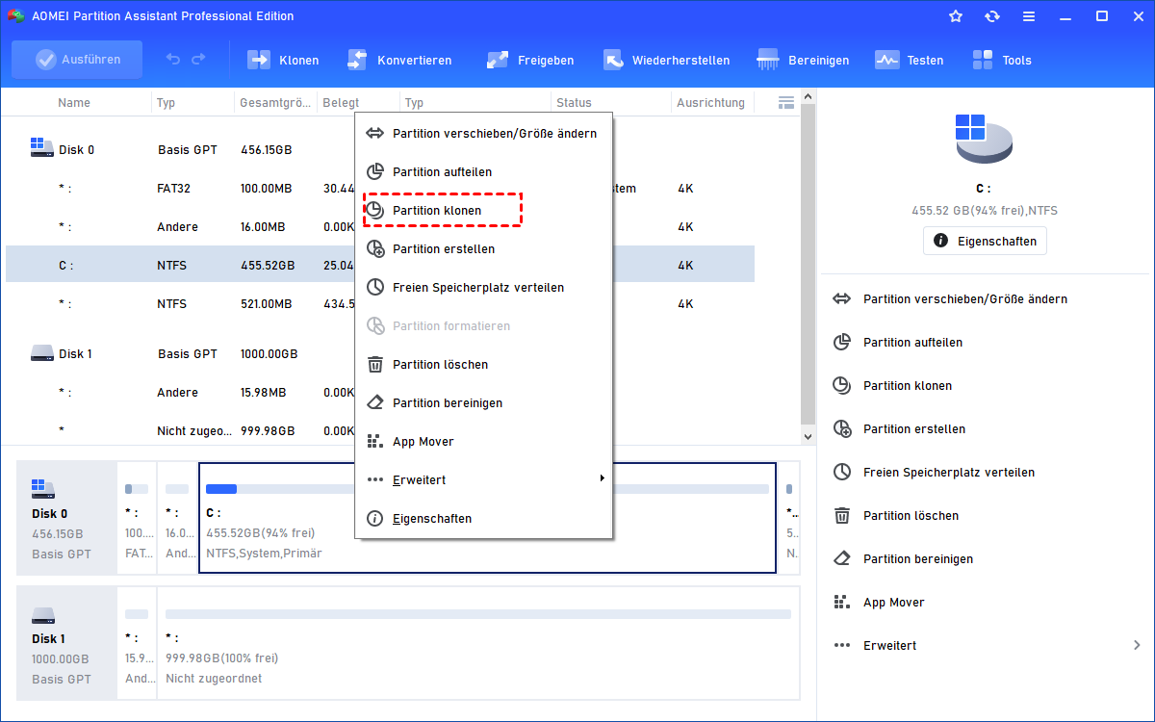Select the NTFS 521.00MB partition row
The height and width of the screenshot is (722, 1155).
(x=380, y=304)
